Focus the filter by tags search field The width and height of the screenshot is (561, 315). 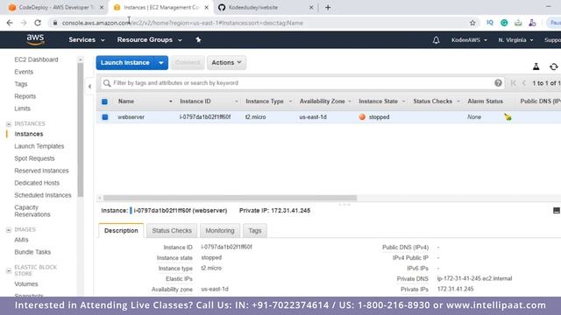point(302,83)
